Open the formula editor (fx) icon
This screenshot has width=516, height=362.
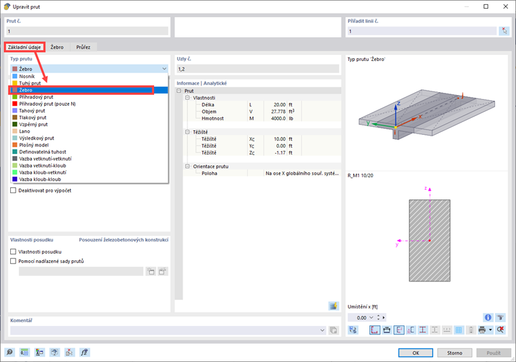click(85, 352)
